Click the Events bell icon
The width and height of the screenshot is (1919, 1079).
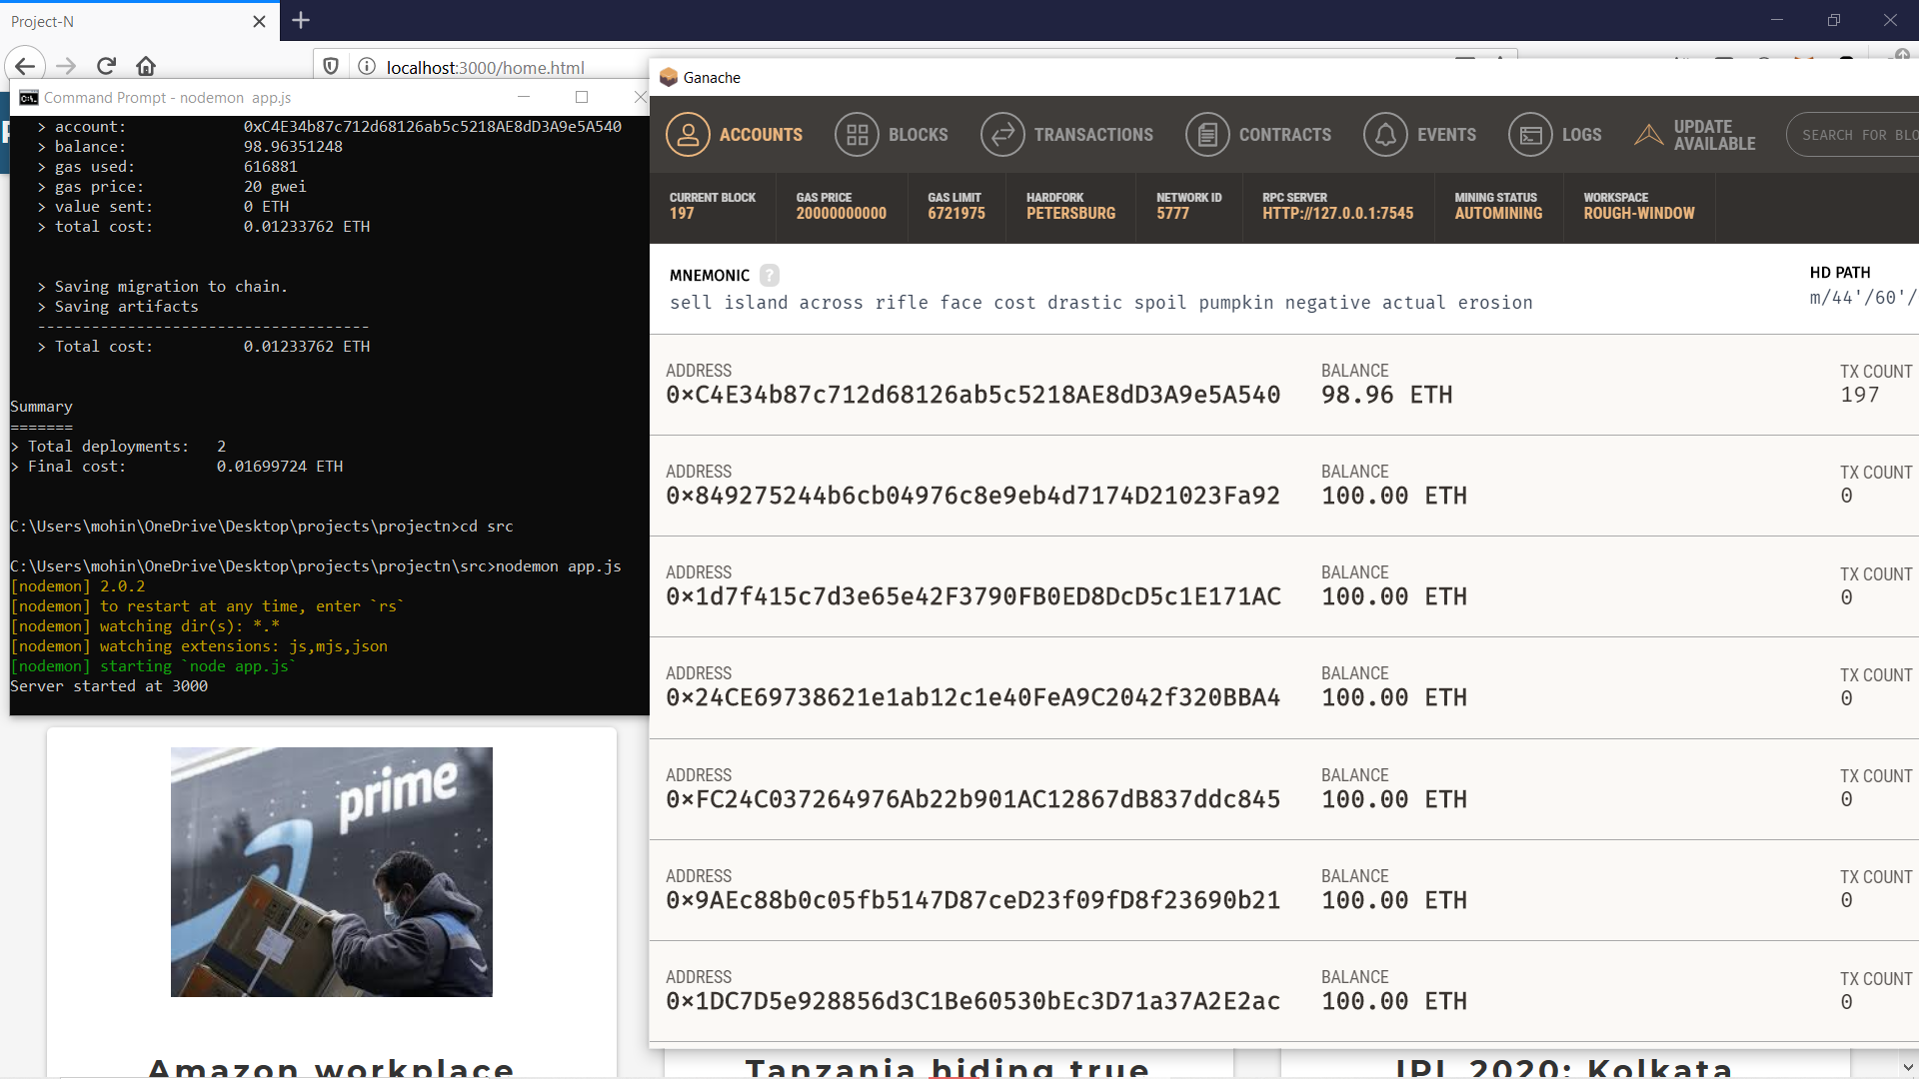[x=1385, y=135]
